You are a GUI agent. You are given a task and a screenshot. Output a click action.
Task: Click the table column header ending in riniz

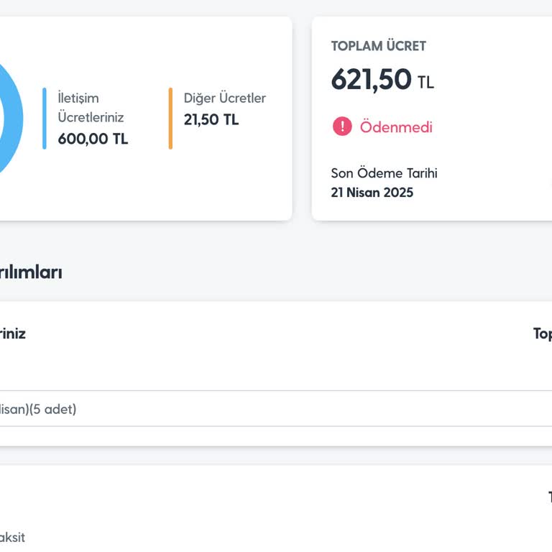13,333
